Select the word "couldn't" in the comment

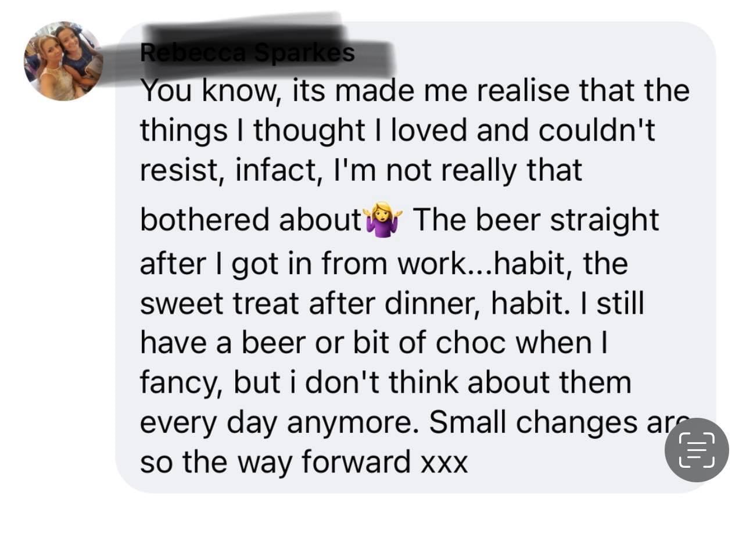point(596,131)
